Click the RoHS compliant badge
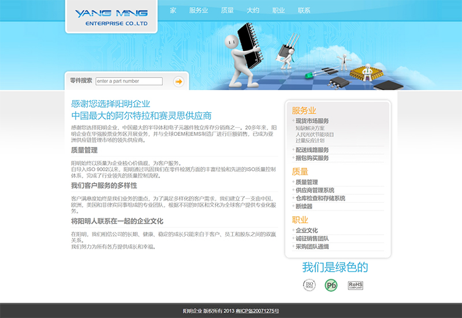Screen dimensions: 462x318 tap(355, 284)
